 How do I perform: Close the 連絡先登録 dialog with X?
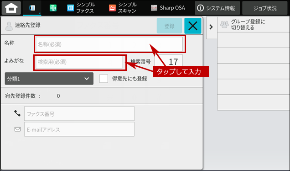193,26
